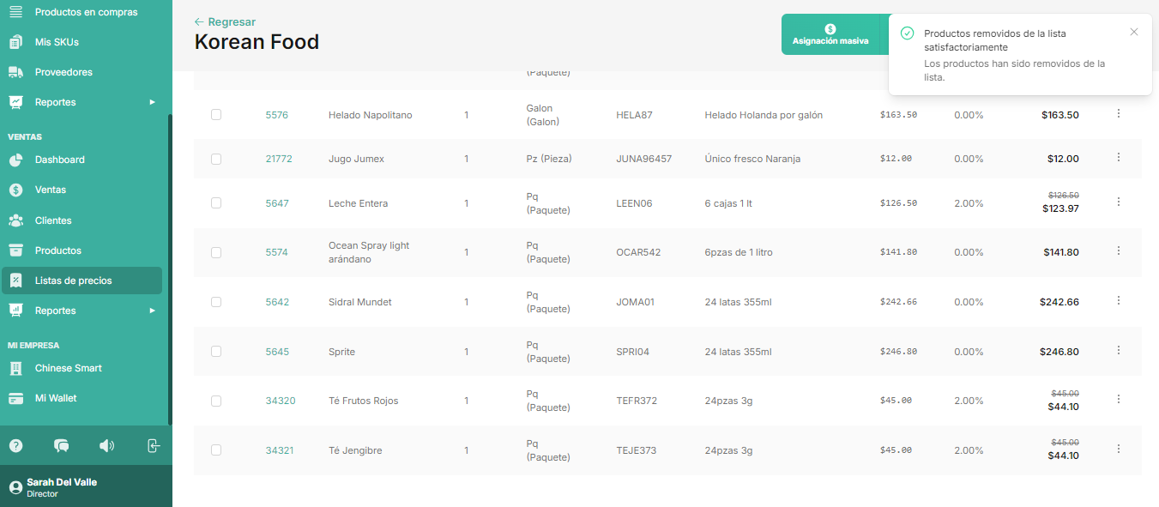
Task: Click the help question mark icon
Action: (x=15, y=446)
